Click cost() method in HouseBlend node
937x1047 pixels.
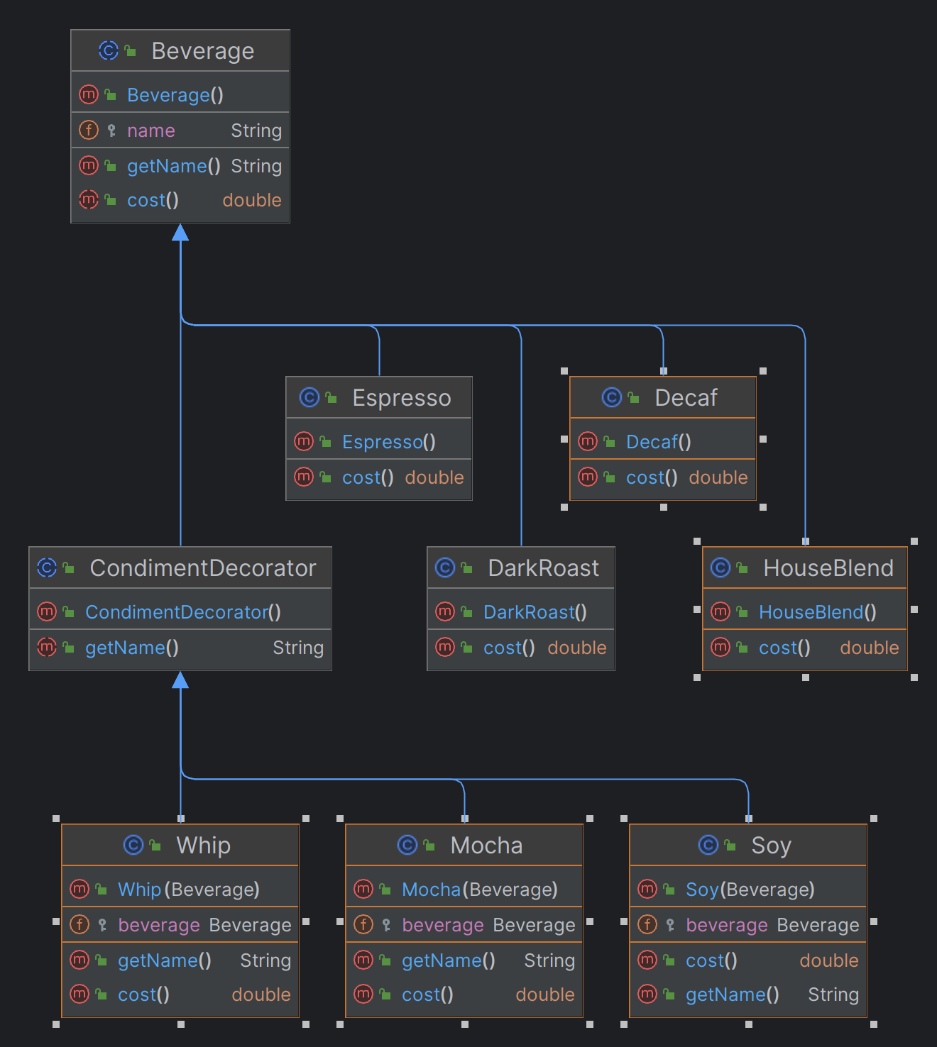784,648
